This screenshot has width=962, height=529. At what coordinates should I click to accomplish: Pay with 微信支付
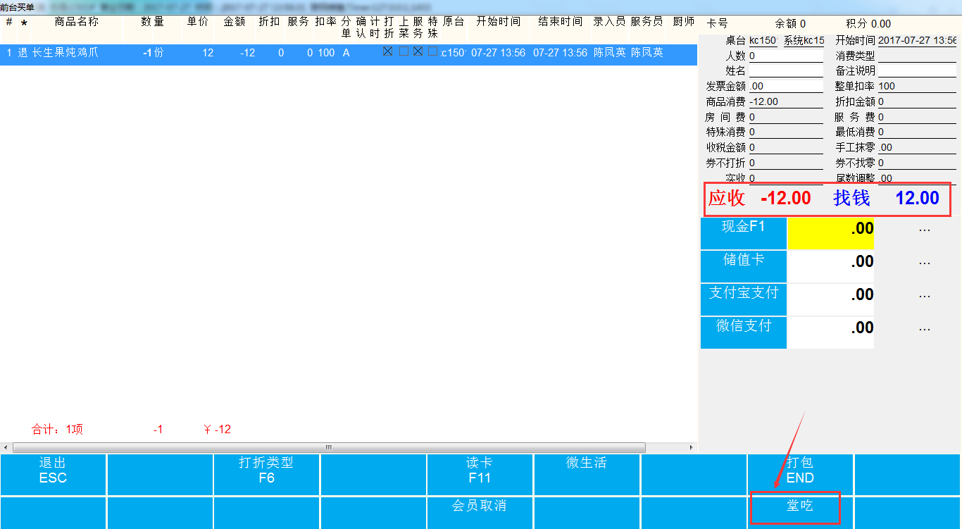[743, 332]
